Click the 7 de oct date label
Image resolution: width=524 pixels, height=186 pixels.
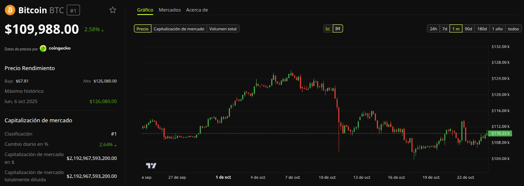pyautogui.click(x=293, y=177)
